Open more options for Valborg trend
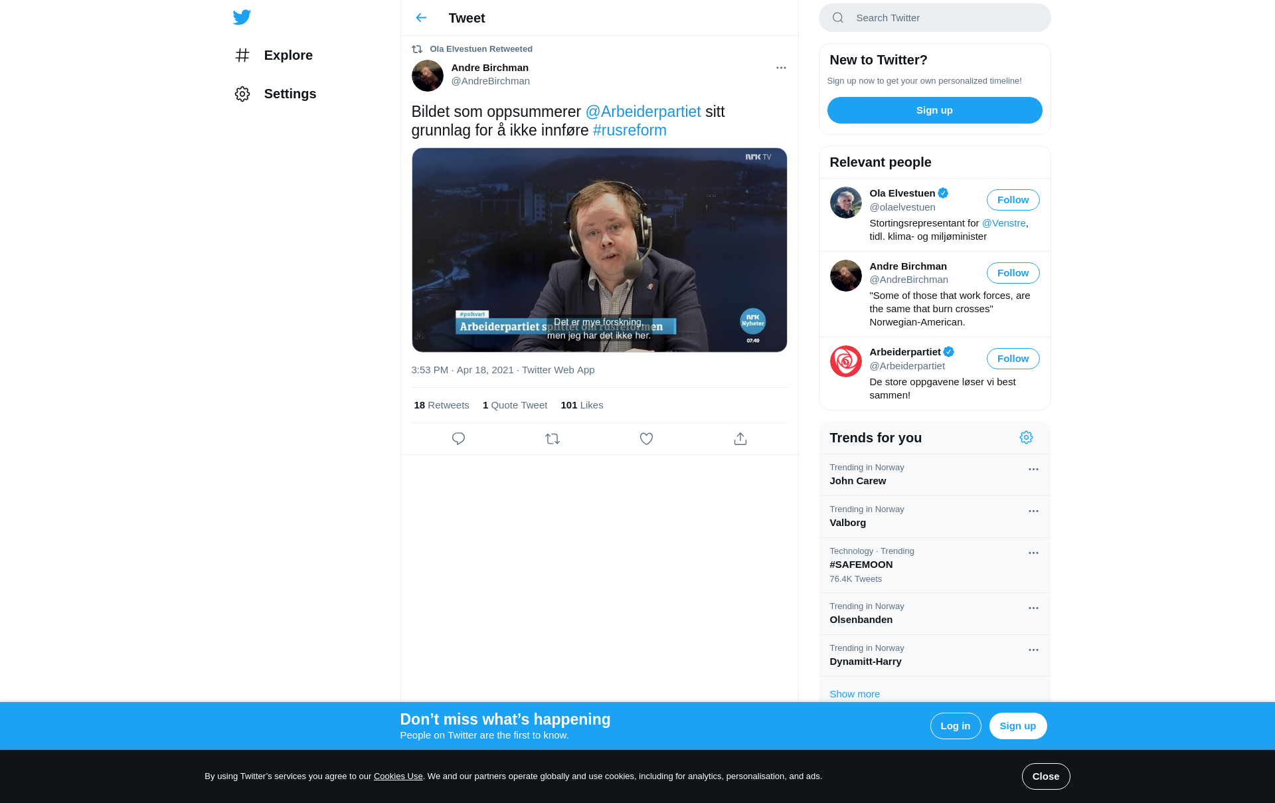The height and width of the screenshot is (803, 1275). [1033, 511]
